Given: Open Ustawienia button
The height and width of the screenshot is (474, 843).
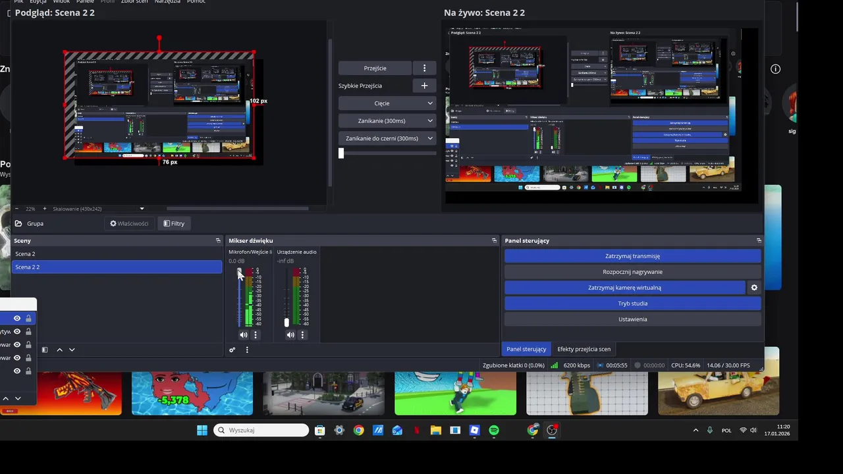Looking at the screenshot, I should coord(632,319).
